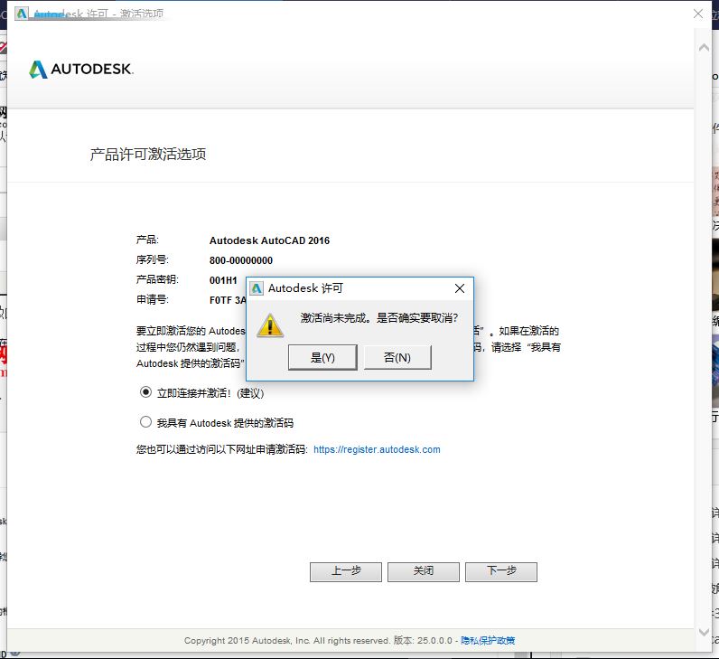
Task: Click the 产品: label
Action: point(147,240)
